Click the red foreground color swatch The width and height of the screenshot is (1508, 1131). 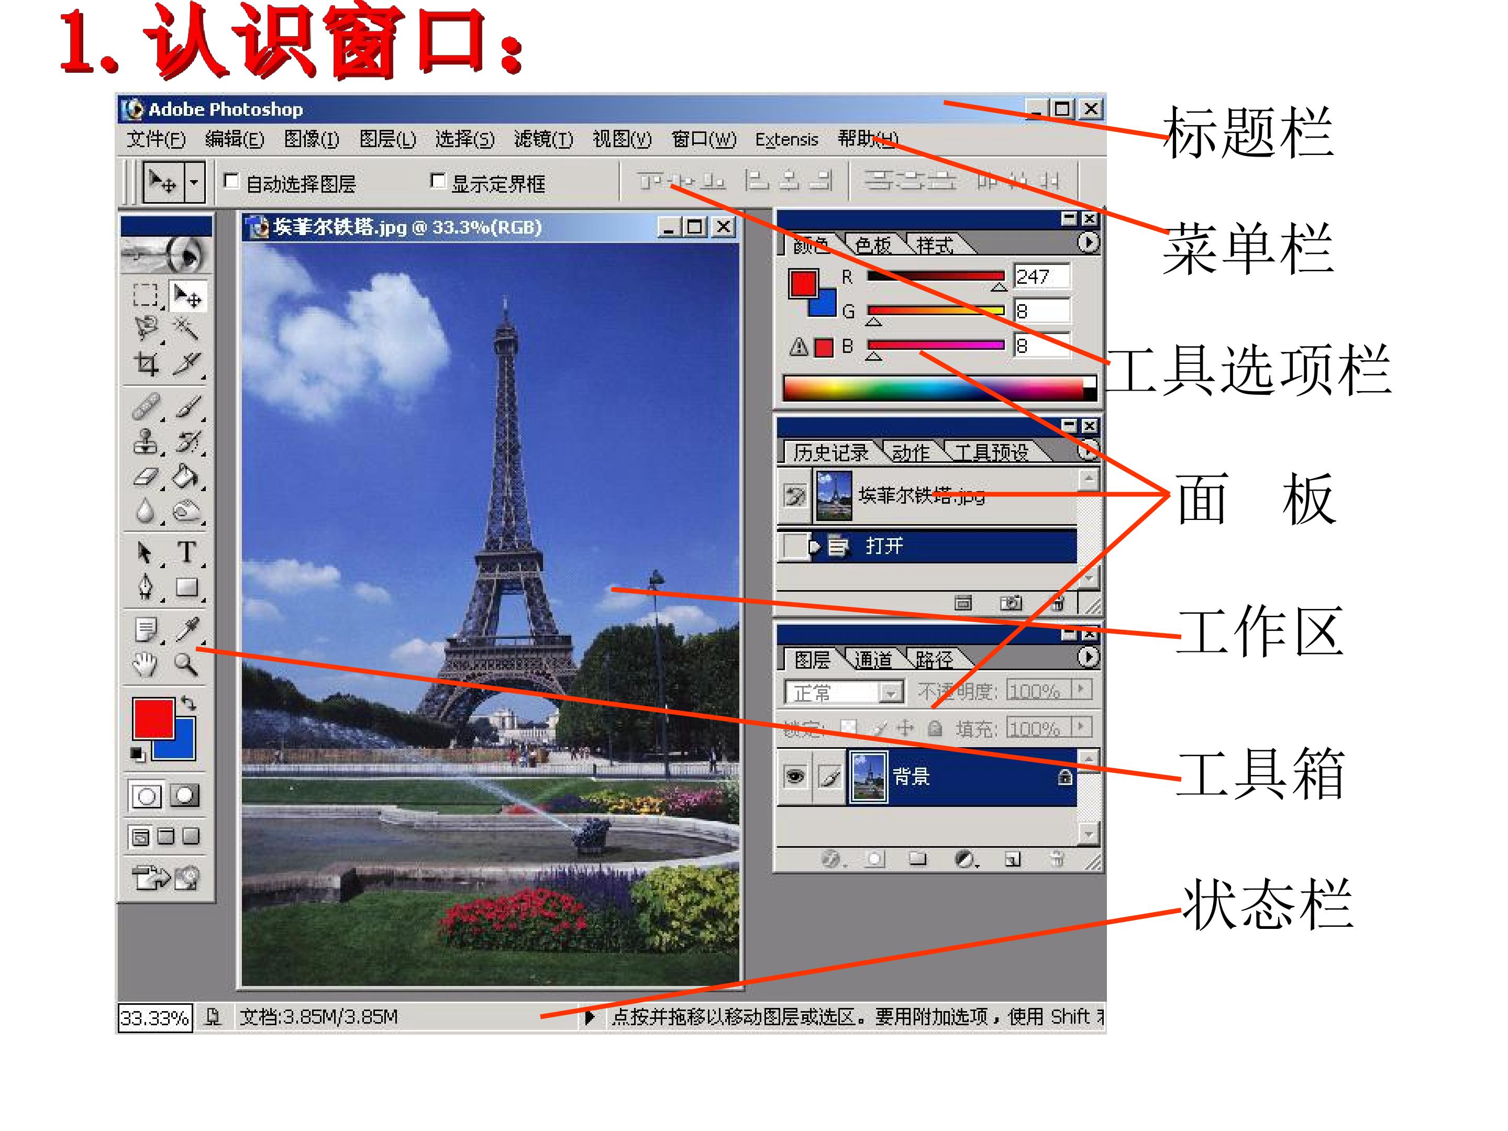153,718
